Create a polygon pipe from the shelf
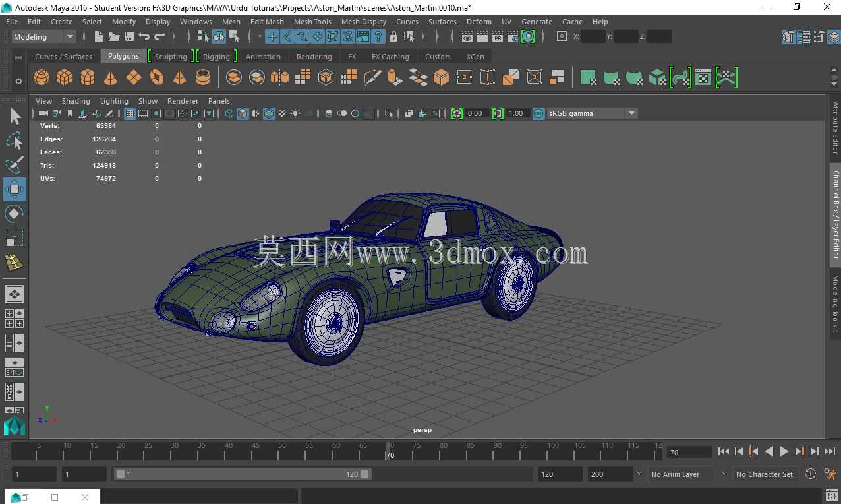 [x=203, y=78]
